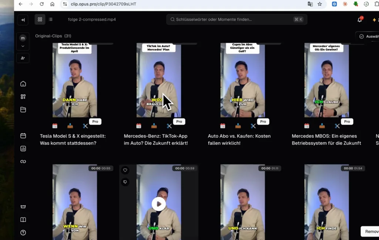Open the folder icon in the sidebar
Viewport: 379px width, 240px height.
(23, 110)
